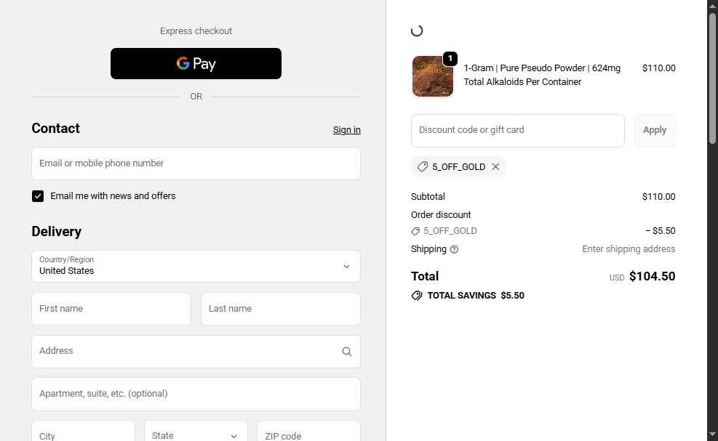Click the Google Pay express checkout button

click(x=196, y=64)
